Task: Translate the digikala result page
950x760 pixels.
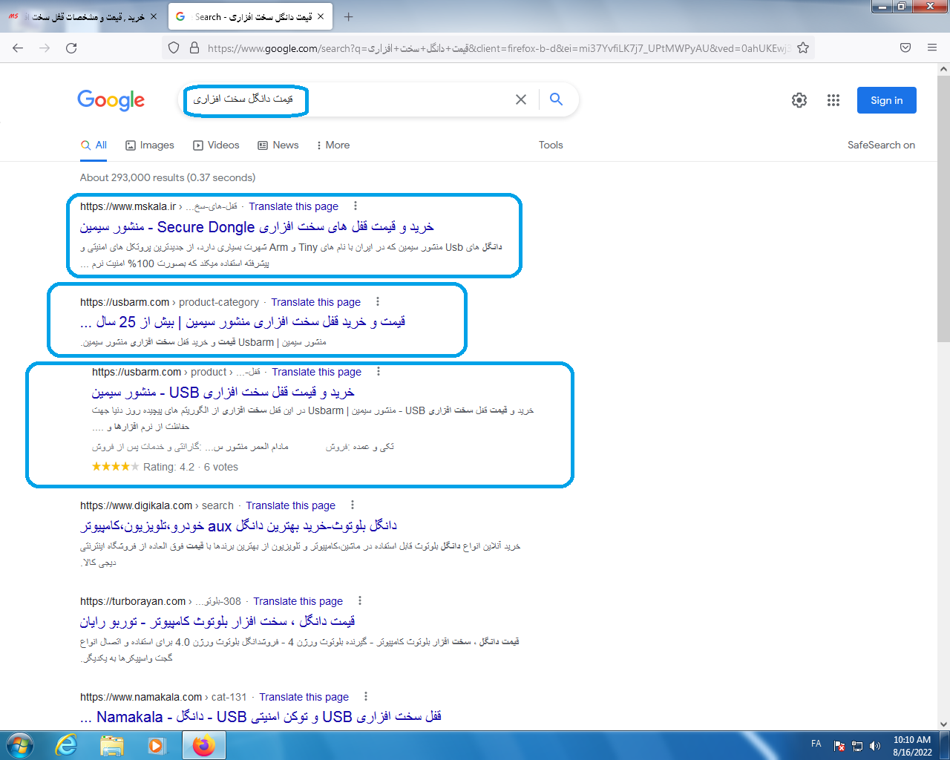Action: 290,505
